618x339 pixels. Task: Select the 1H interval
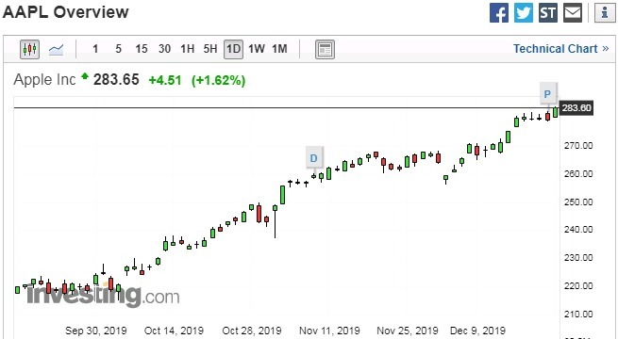coord(187,49)
